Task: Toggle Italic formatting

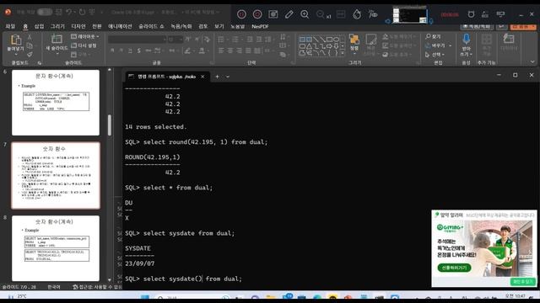Action: click(121, 50)
